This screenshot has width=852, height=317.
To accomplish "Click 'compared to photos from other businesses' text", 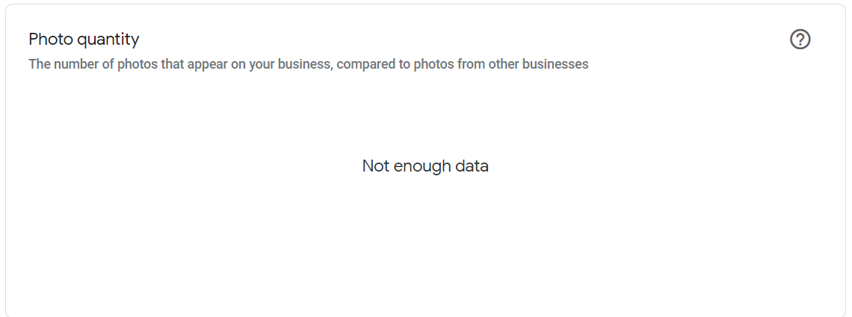I will point(462,64).
